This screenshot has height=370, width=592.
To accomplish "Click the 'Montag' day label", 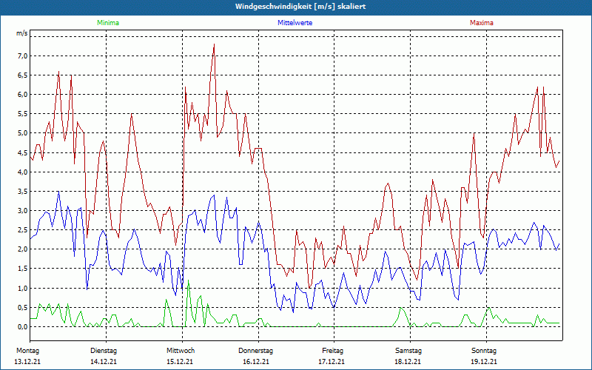I will 27,351.
